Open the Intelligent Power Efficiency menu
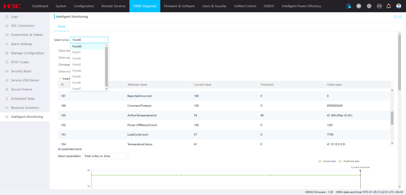406x195 pixels. pyautogui.click(x=301, y=6)
